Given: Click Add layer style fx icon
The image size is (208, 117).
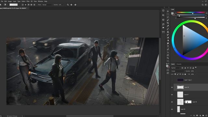Looking at the screenshot, I should click(x=194, y=116).
